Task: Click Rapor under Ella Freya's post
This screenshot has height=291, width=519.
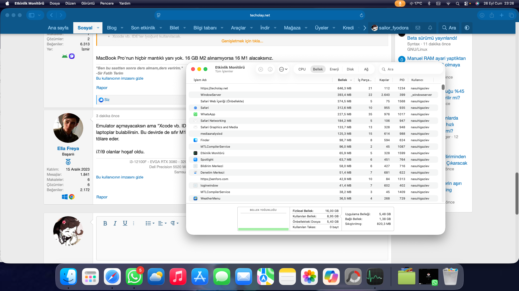Action: 102,197
